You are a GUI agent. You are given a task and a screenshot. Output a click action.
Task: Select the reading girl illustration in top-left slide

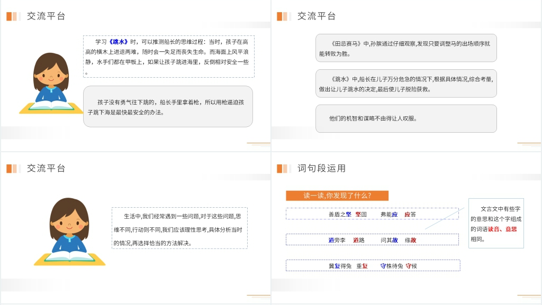click(51, 84)
